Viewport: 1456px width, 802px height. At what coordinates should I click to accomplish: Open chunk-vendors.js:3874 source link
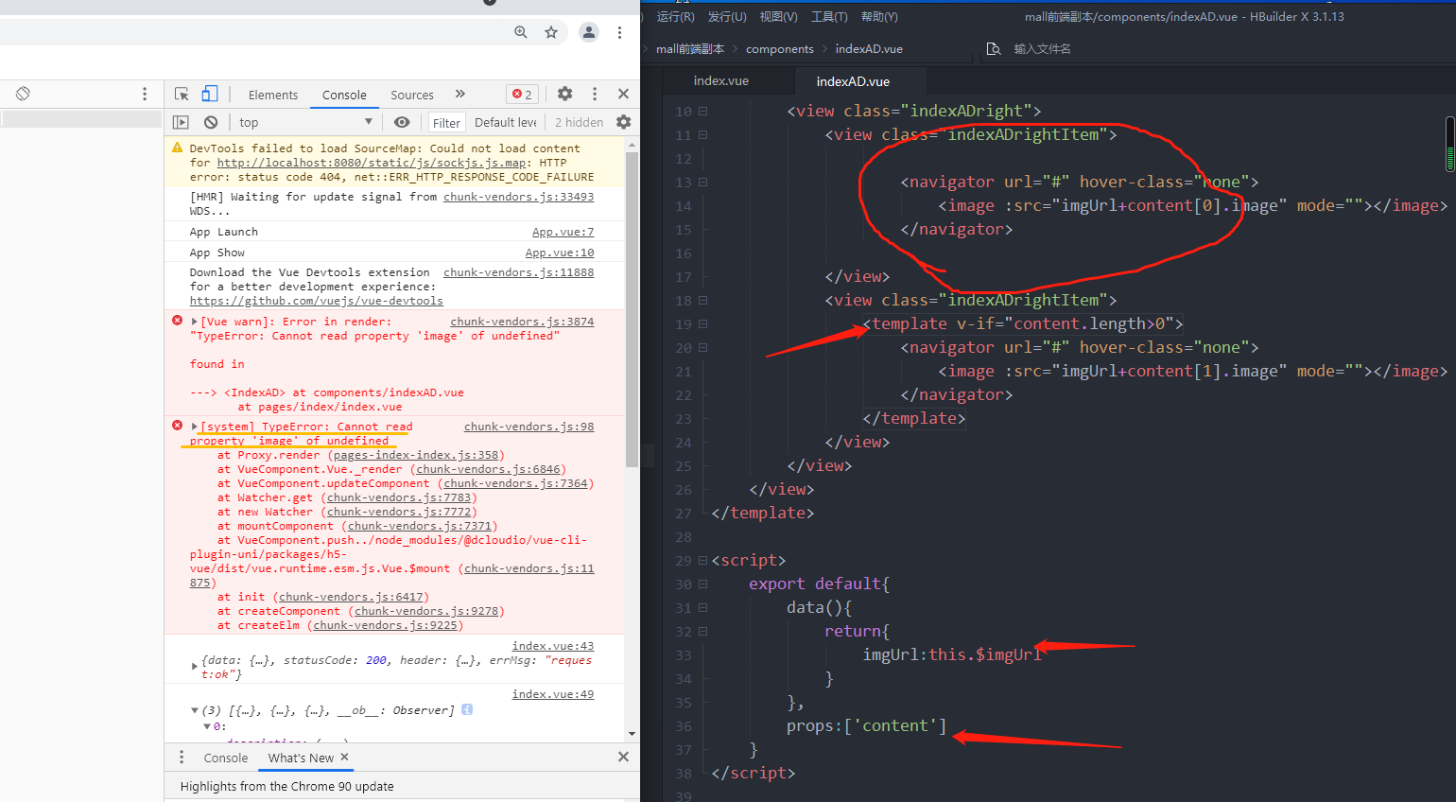point(522,322)
